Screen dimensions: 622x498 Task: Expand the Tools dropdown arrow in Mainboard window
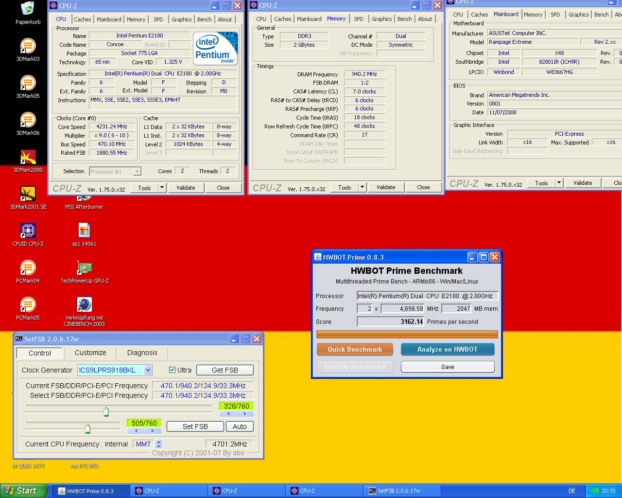click(x=559, y=183)
